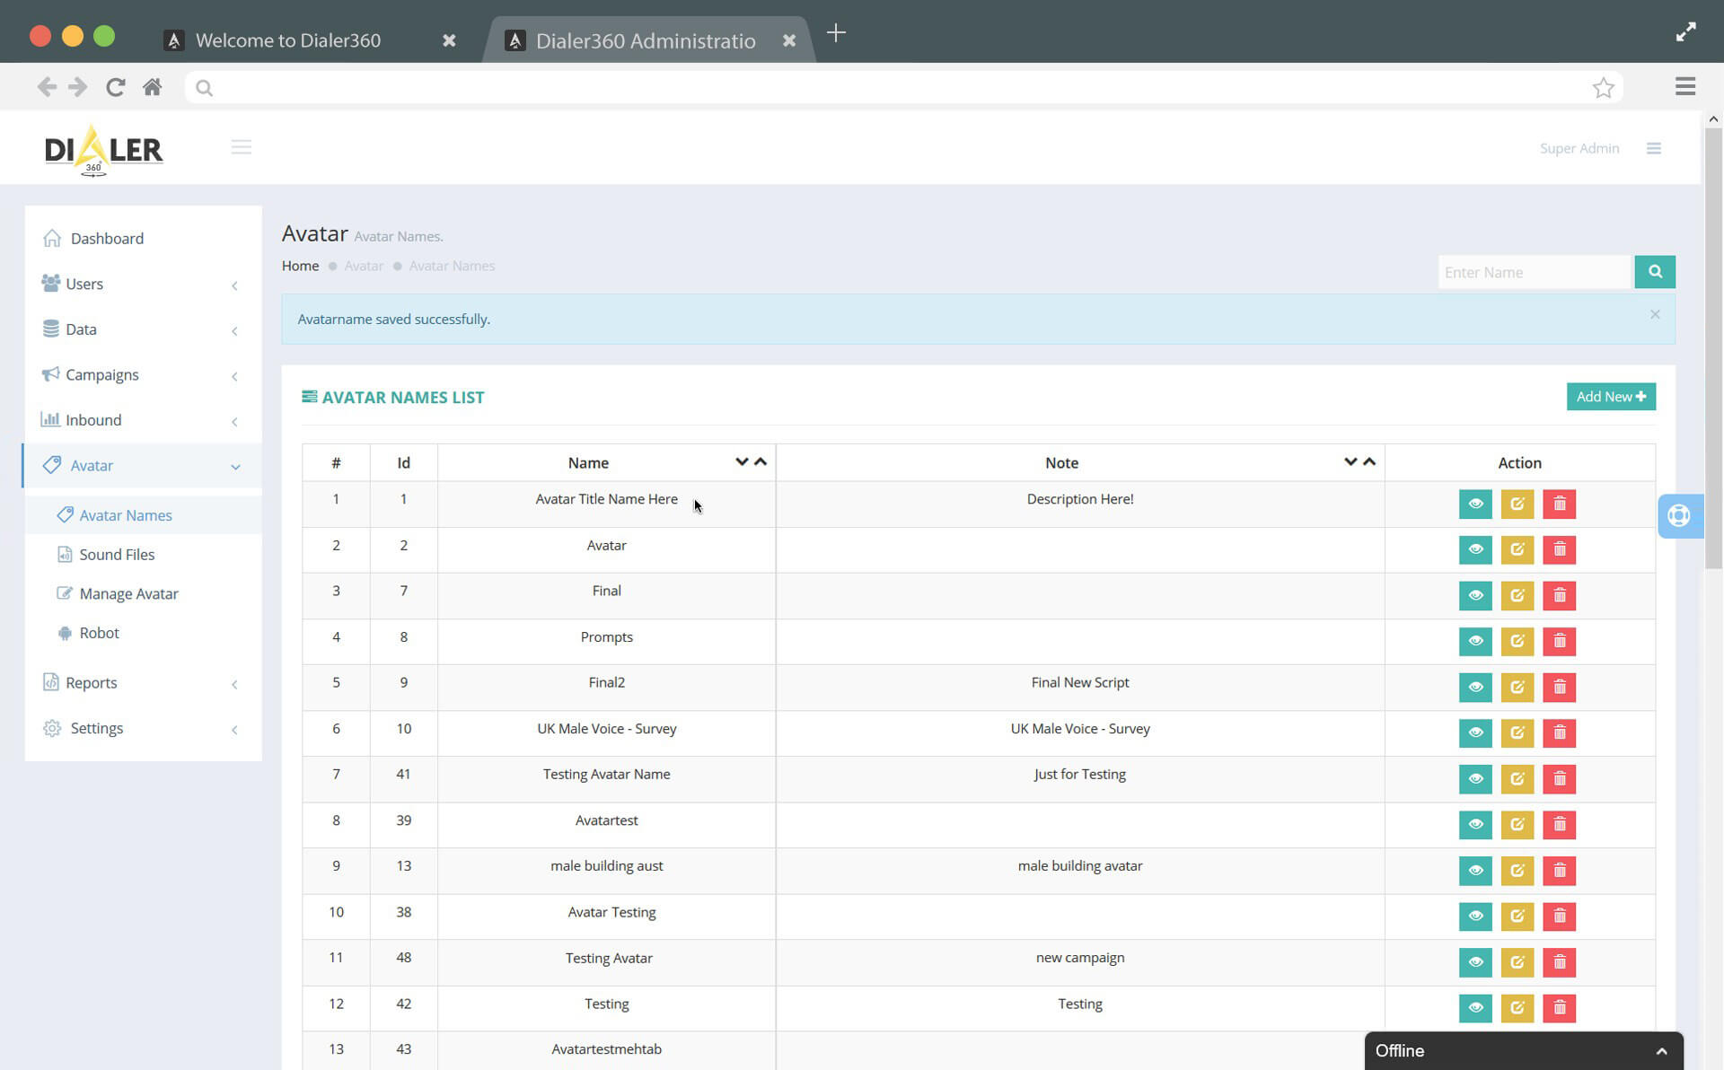
Task: Click the Home breadcrumb link
Action: pyautogui.click(x=300, y=266)
